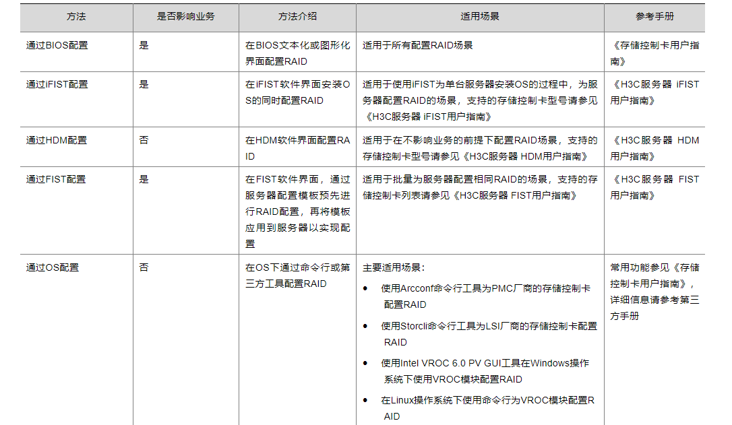Click the 方法 column header
The width and height of the screenshot is (732, 425).
click(x=76, y=17)
